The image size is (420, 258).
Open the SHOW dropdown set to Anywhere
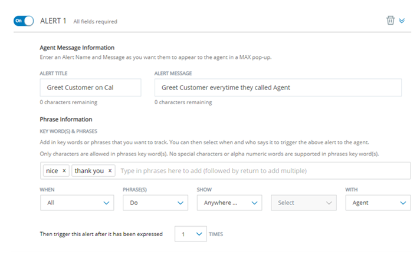[229, 203]
